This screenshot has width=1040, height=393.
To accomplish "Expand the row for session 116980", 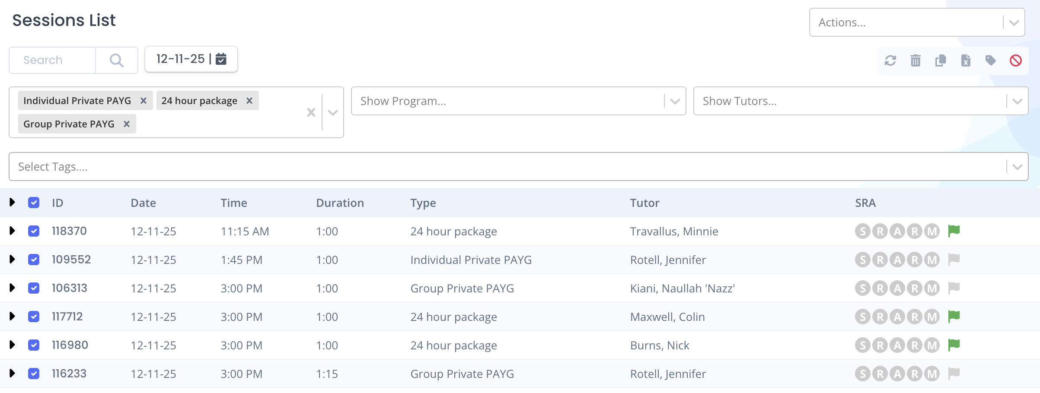I will (12, 345).
